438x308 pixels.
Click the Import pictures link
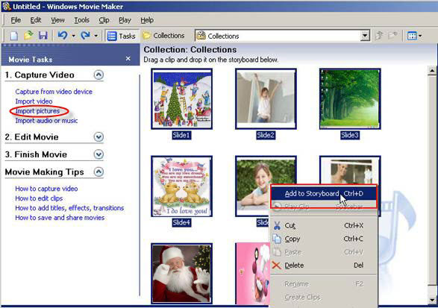[x=37, y=111]
